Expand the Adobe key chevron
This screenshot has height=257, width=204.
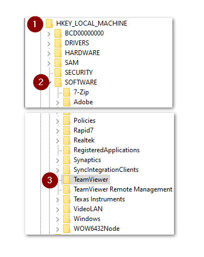pyautogui.click(x=57, y=103)
